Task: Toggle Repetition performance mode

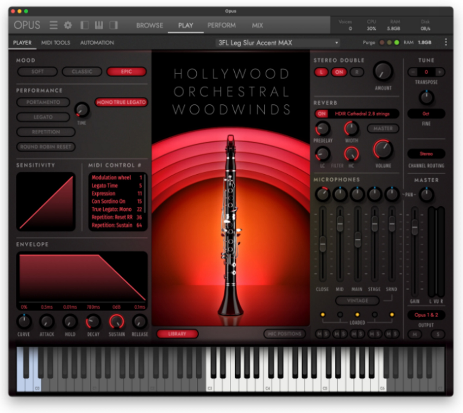Action: [46, 132]
